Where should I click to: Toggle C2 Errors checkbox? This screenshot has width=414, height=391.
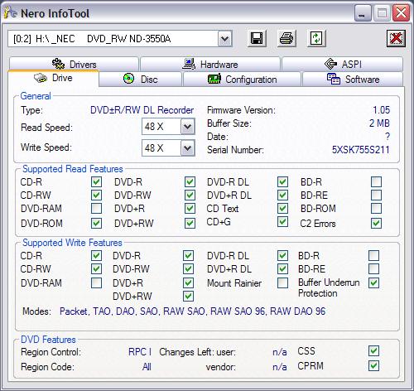pos(377,223)
